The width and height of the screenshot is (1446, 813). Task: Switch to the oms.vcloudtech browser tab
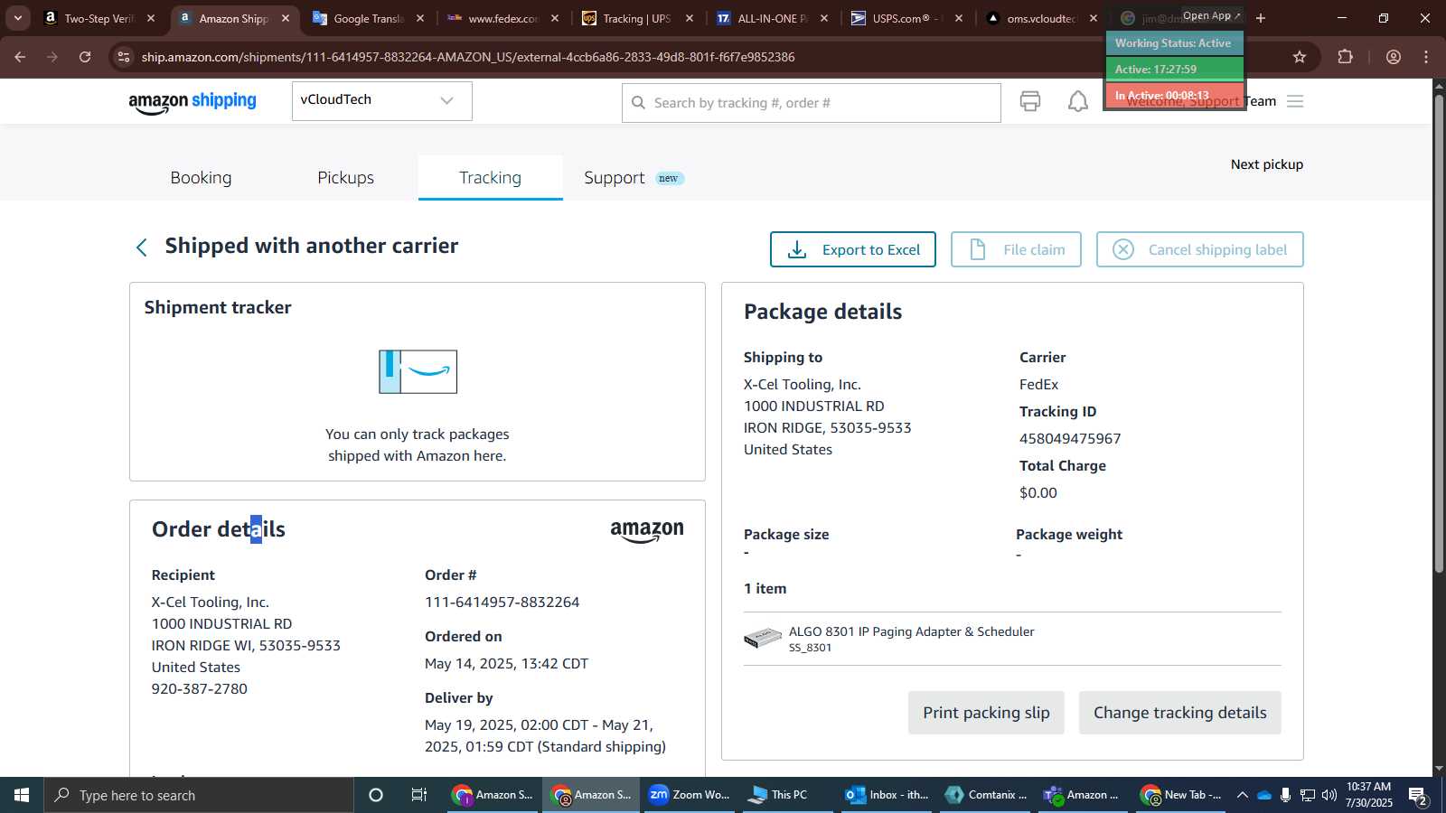tap(1041, 18)
